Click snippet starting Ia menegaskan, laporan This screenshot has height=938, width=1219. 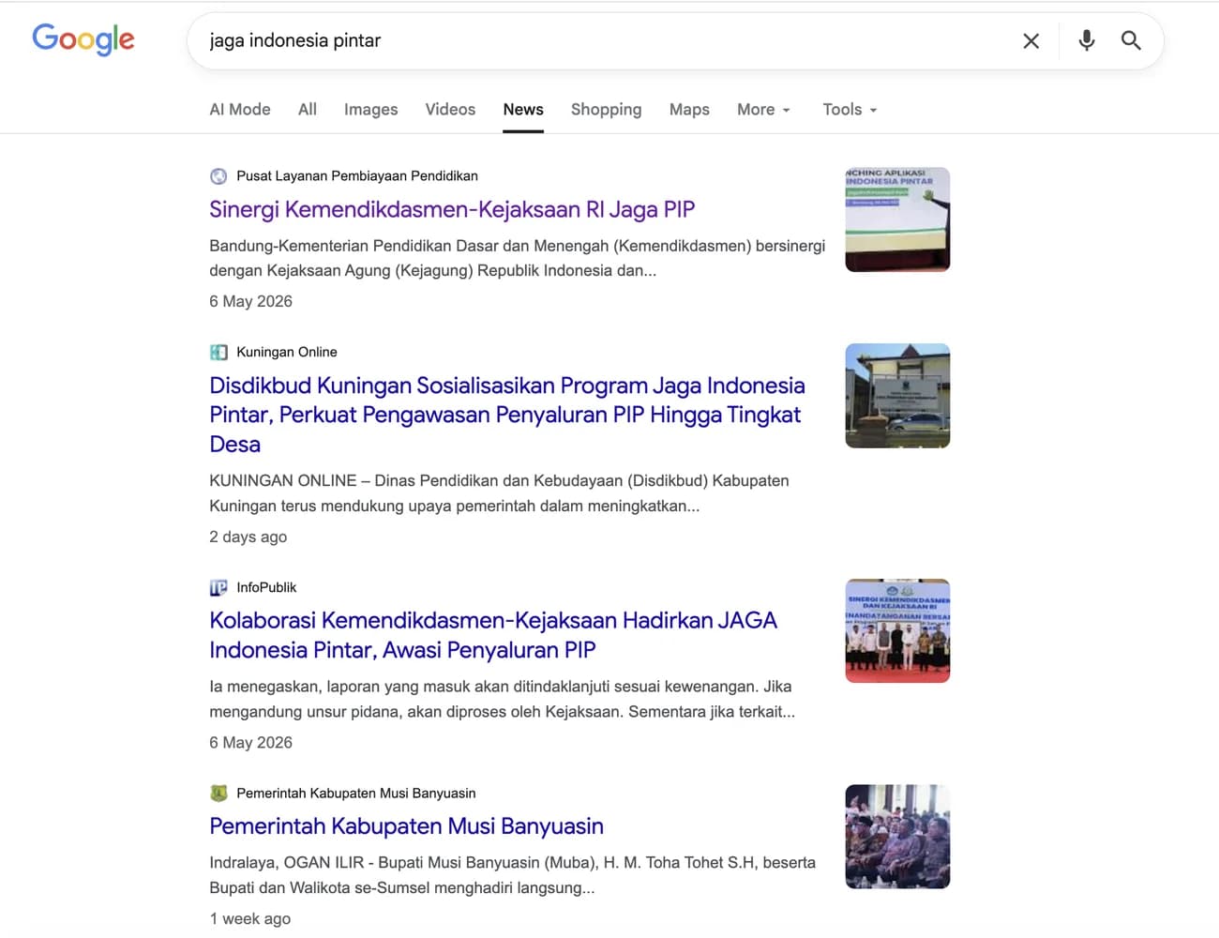502,699
